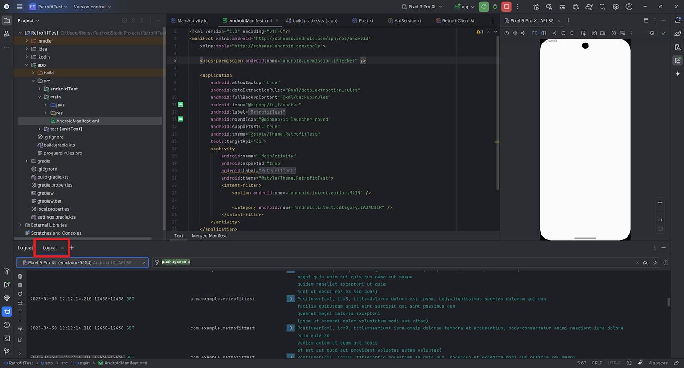684x368 pixels.
Task: Switch to MainActivity.kt tab
Action: pos(189,20)
